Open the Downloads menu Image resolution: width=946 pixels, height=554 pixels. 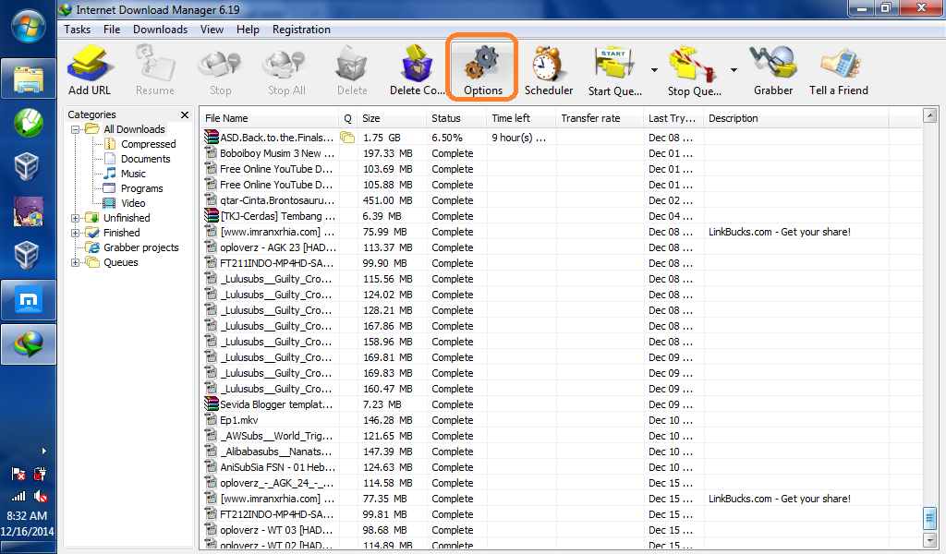pyautogui.click(x=160, y=30)
